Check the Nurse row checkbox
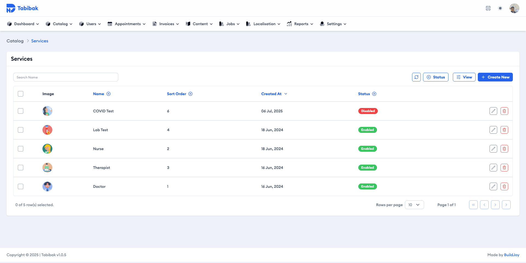The width and height of the screenshot is (526, 263). (x=21, y=149)
